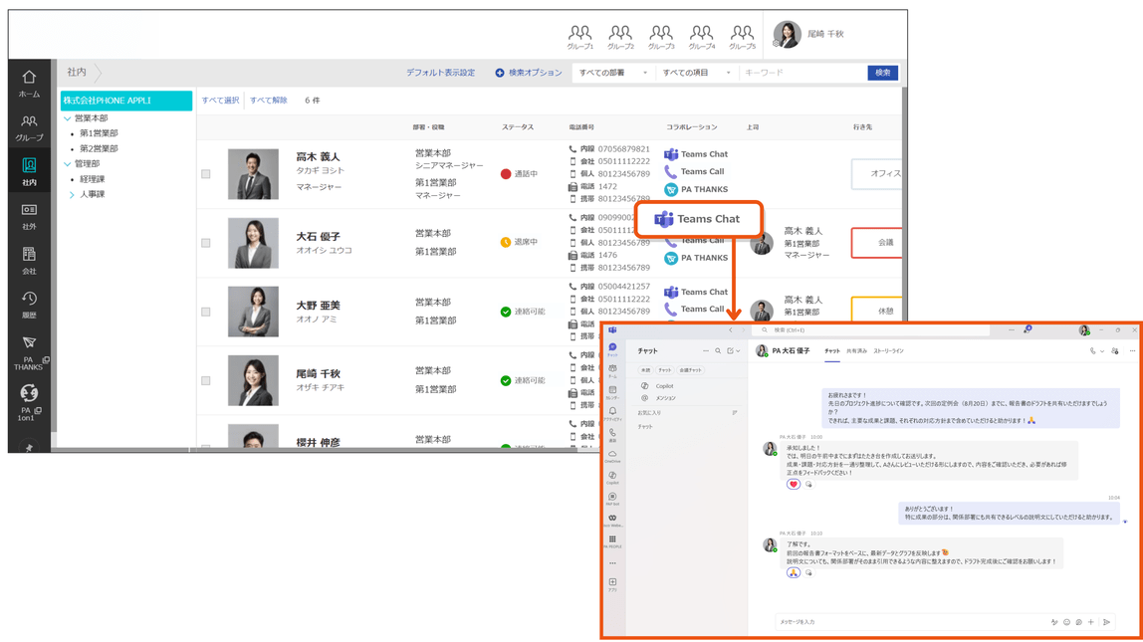The image size is (1143, 642).
Task: Click the 検索 search button
Action: 883,73
